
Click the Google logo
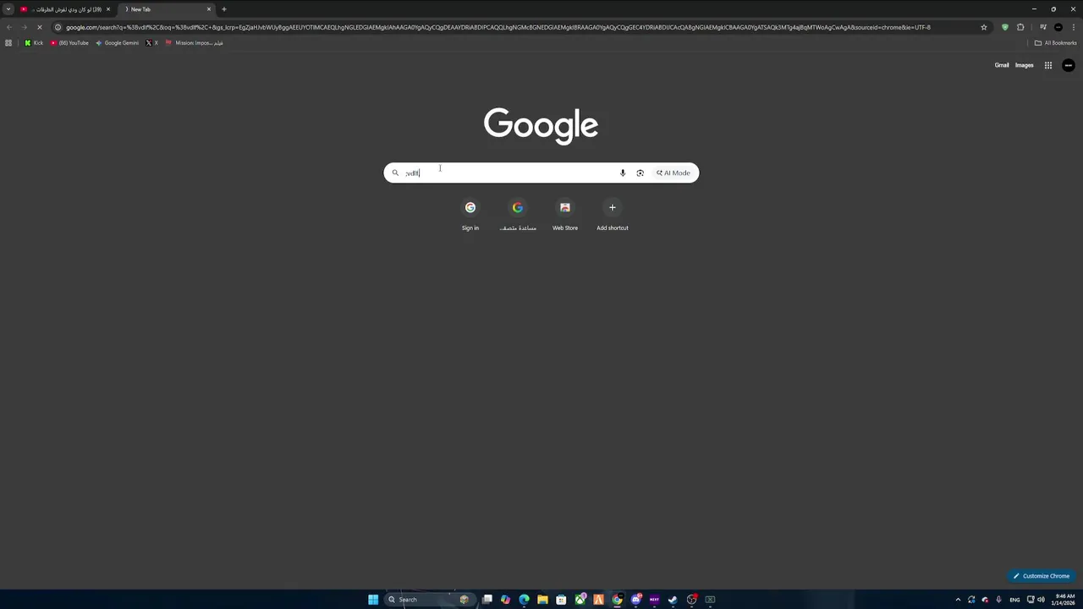541,126
